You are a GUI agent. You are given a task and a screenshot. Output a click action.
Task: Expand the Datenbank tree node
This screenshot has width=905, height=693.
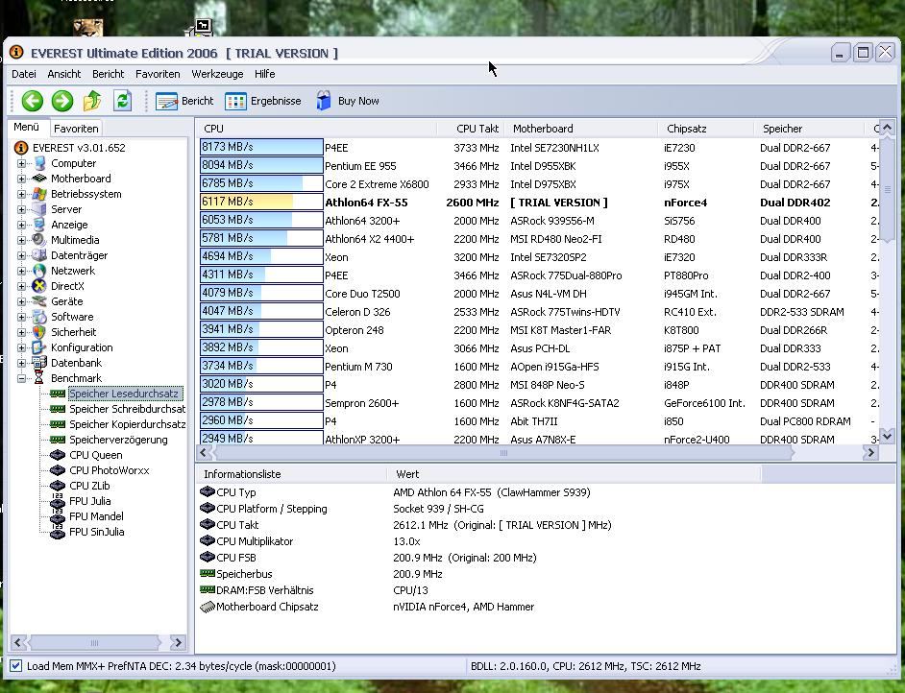[x=21, y=363]
